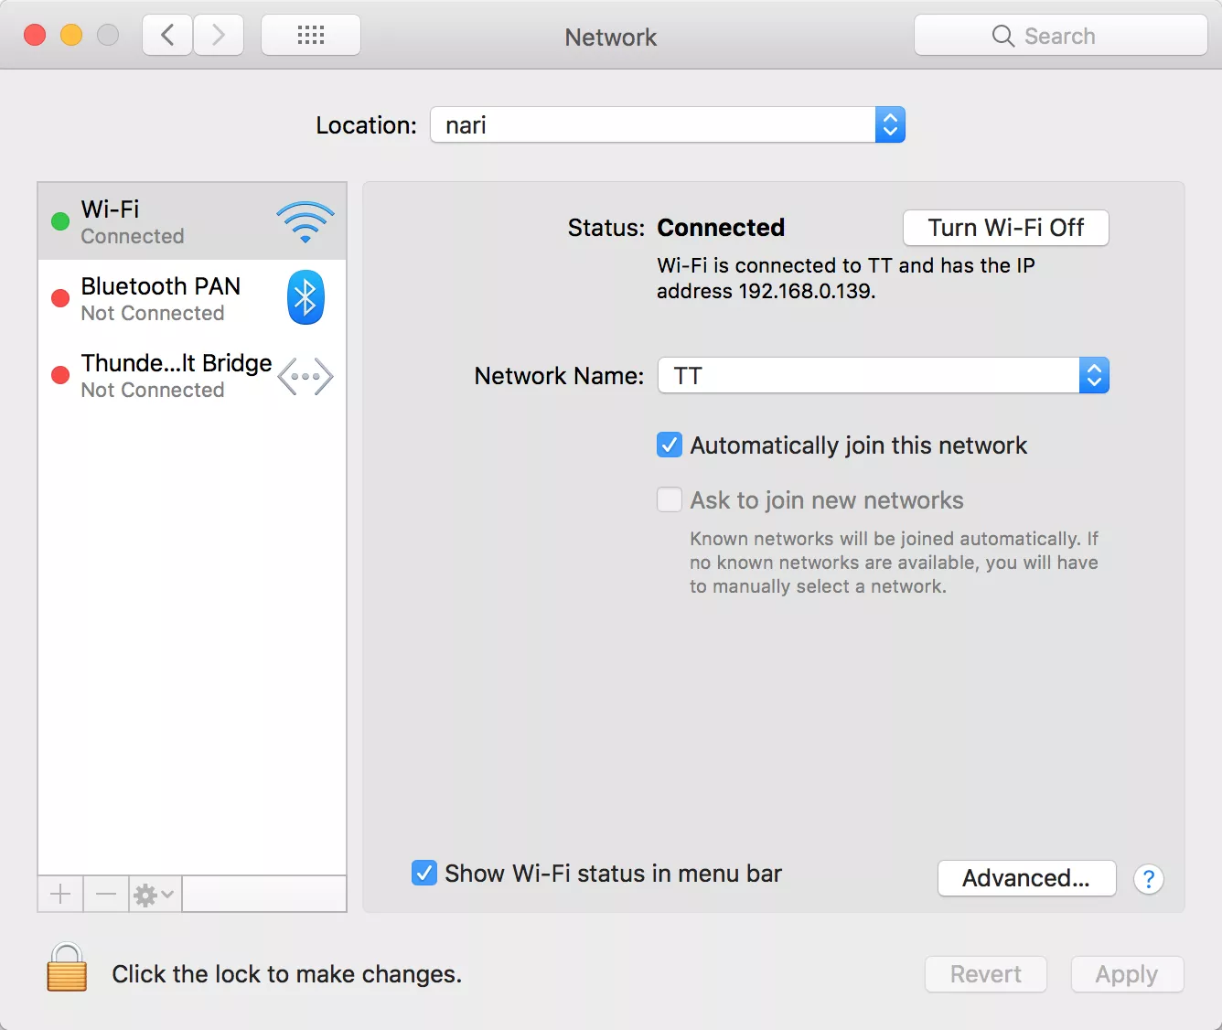1222x1030 pixels.
Task: Open help with question mark button
Action: 1149,879
